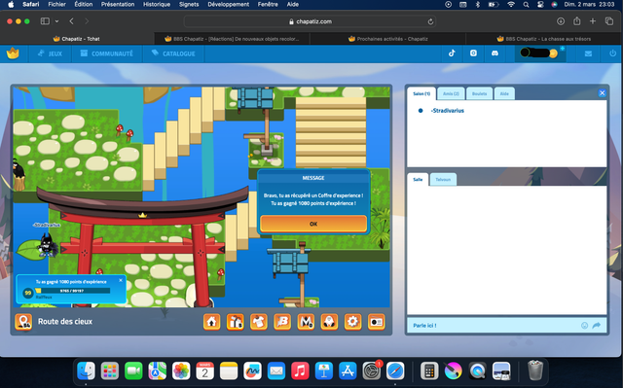Show the Safari tab overview
This screenshot has height=388, width=623.
(609, 21)
